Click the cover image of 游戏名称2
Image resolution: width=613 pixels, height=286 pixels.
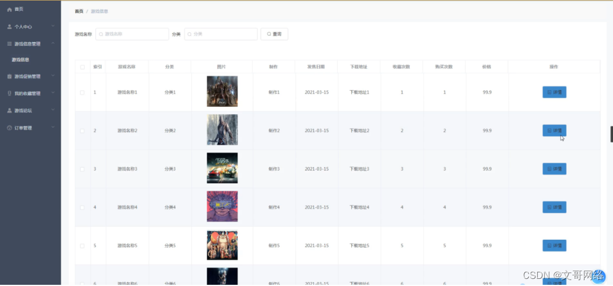[x=222, y=130]
